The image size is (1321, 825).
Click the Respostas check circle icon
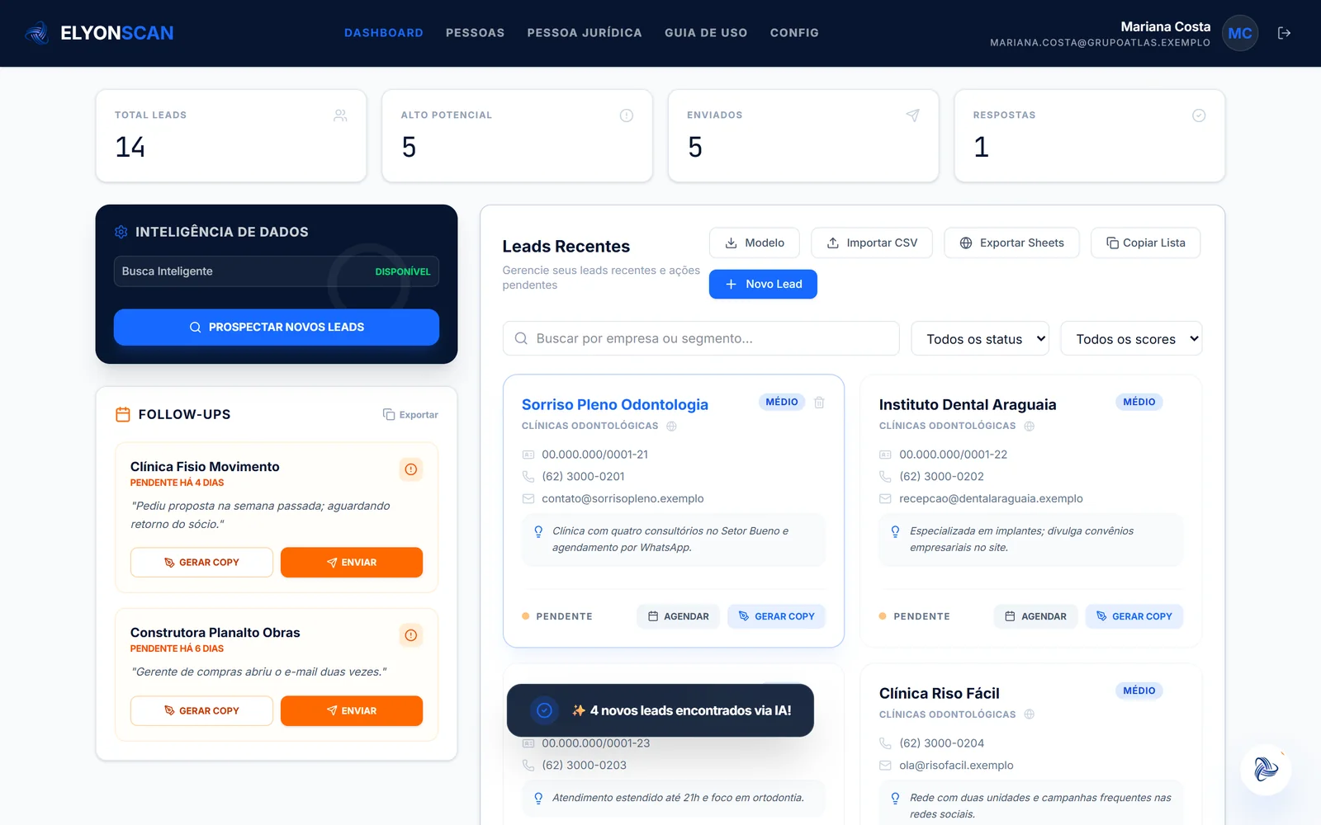click(1199, 115)
